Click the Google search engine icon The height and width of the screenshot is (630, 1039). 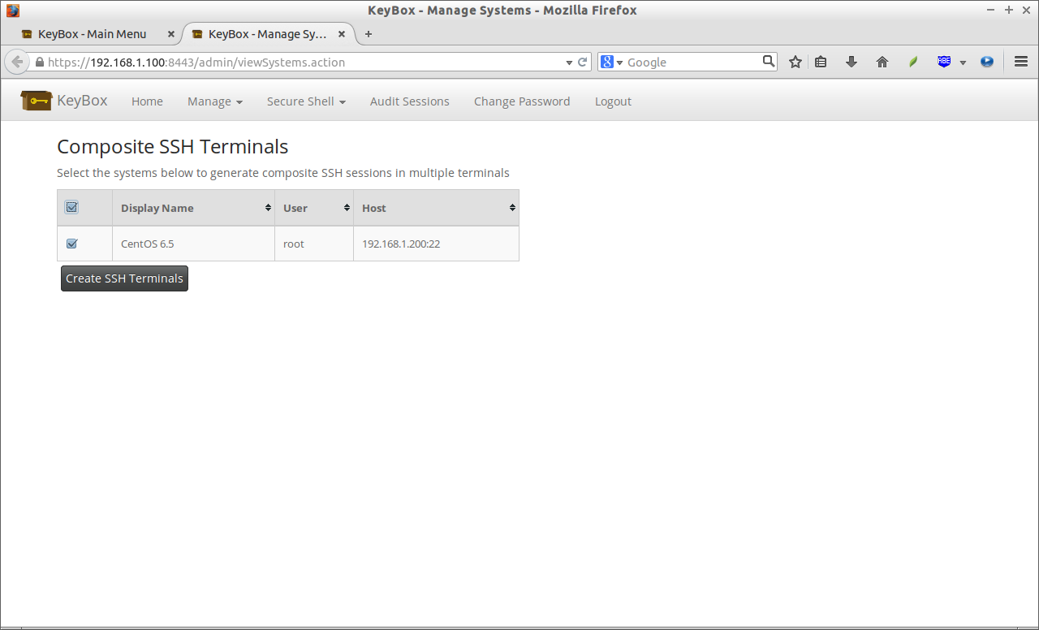pos(606,62)
